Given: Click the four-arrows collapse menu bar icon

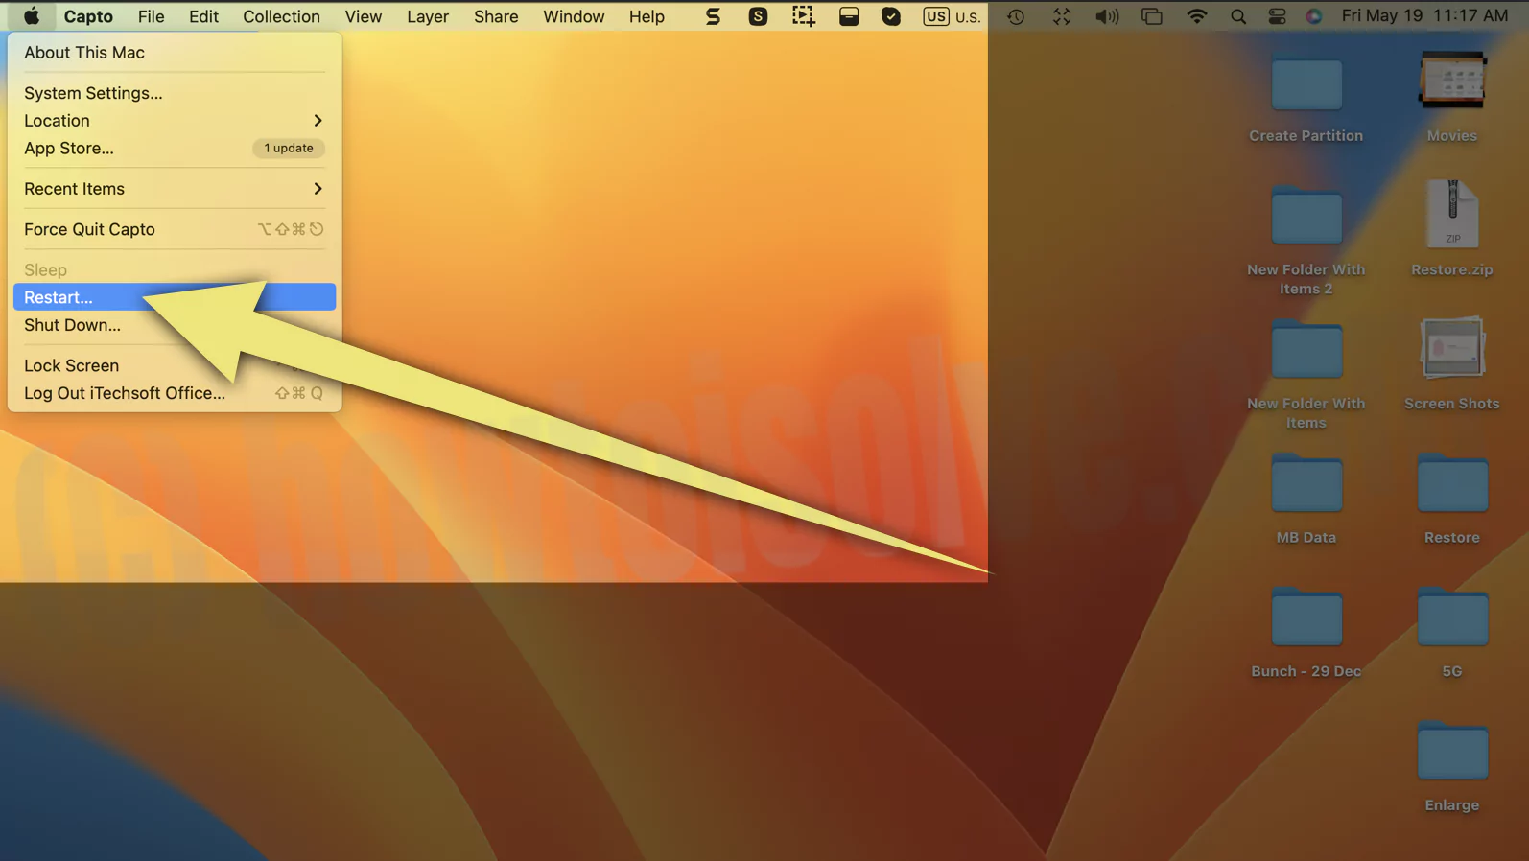Looking at the screenshot, I should click(1061, 16).
